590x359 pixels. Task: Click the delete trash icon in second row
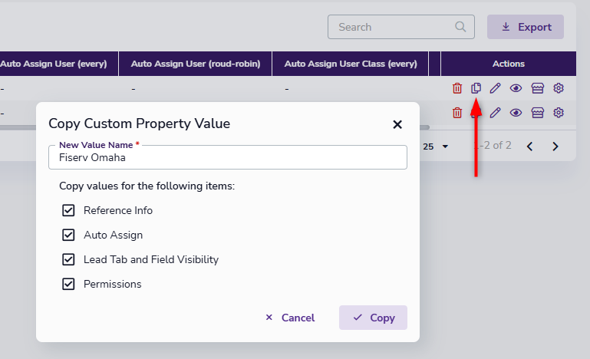[457, 113]
